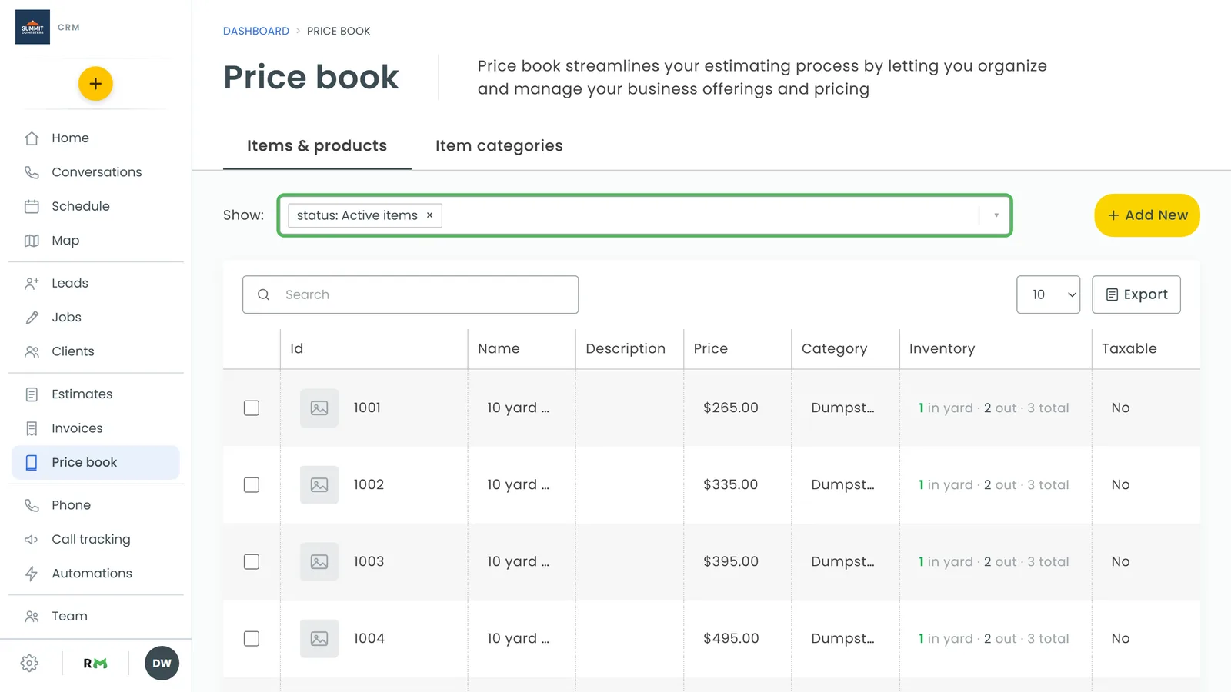Open Team page
The height and width of the screenshot is (692, 1231).
(x=95, y=616)
